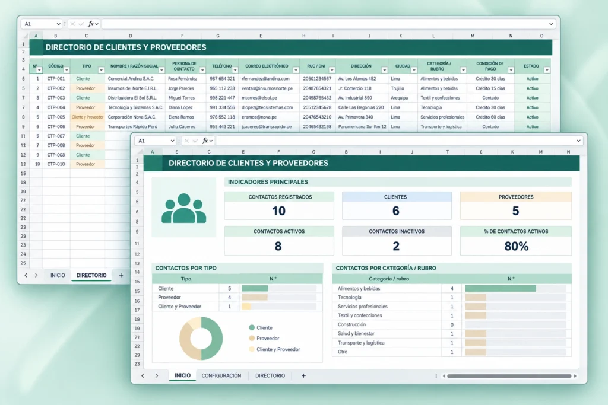Open the ESTADO column filter dropdown

point(547,70)
